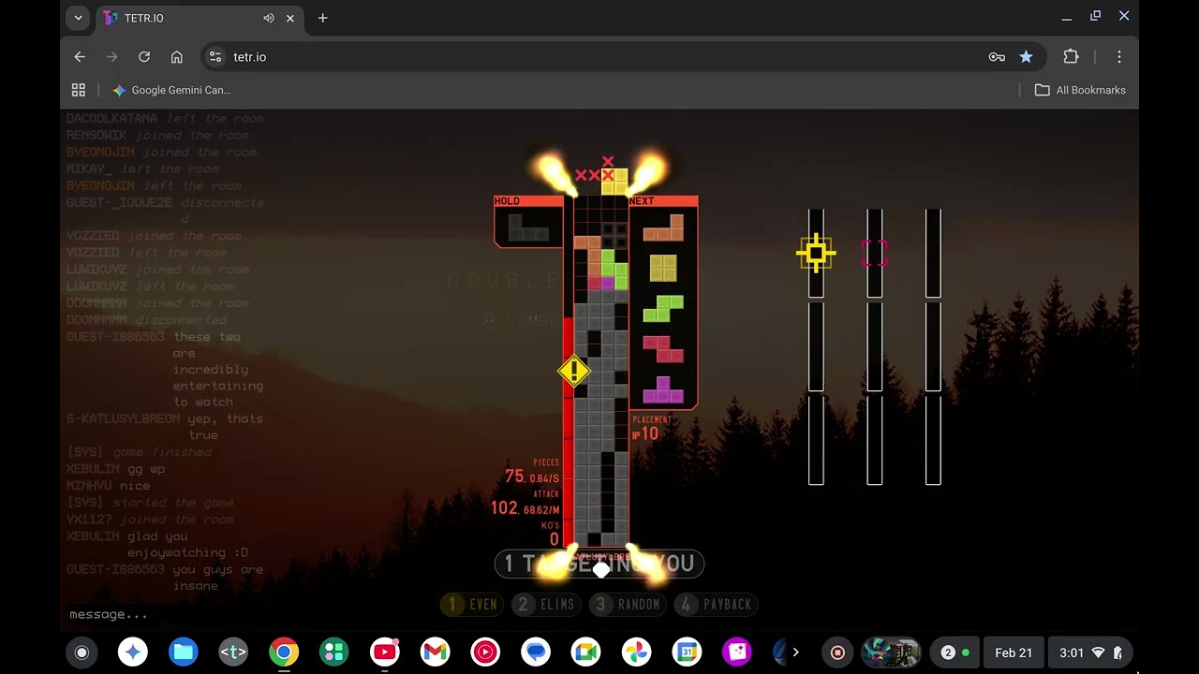This screenshot has width=1199, height=674.
Task: Open Google Photos from the shelf
Action: [x=637, y=652]
